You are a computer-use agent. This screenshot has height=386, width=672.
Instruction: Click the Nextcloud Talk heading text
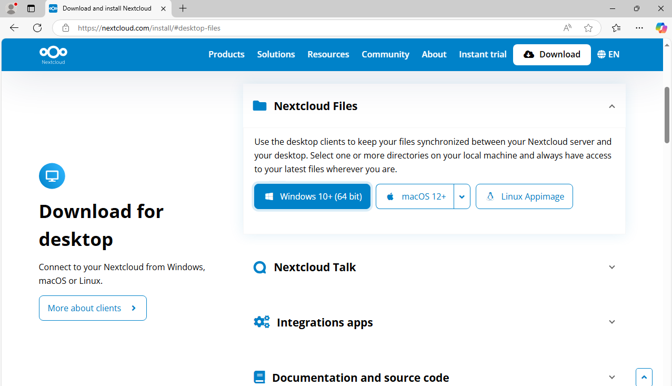tap(315, 267)
